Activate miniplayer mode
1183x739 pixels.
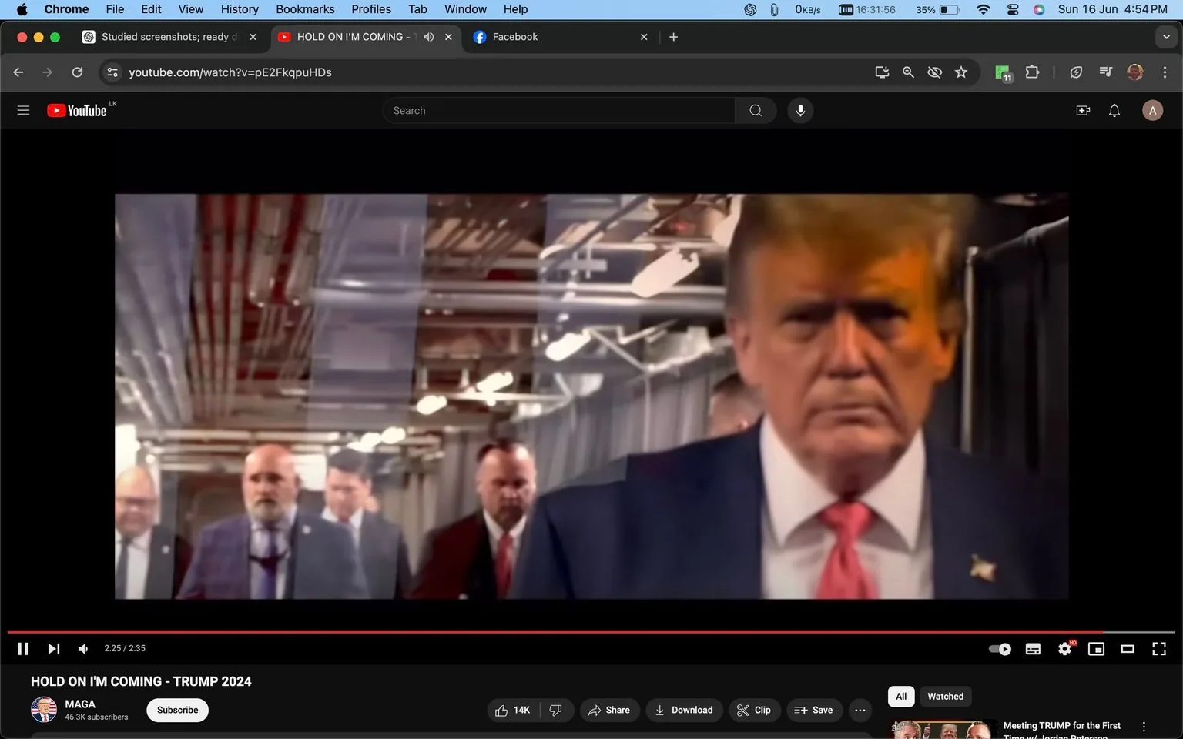(x=1096, y=648)
